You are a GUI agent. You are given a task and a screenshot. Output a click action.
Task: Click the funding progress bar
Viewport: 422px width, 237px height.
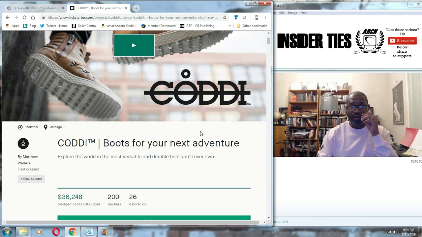(x=154, y=188)
